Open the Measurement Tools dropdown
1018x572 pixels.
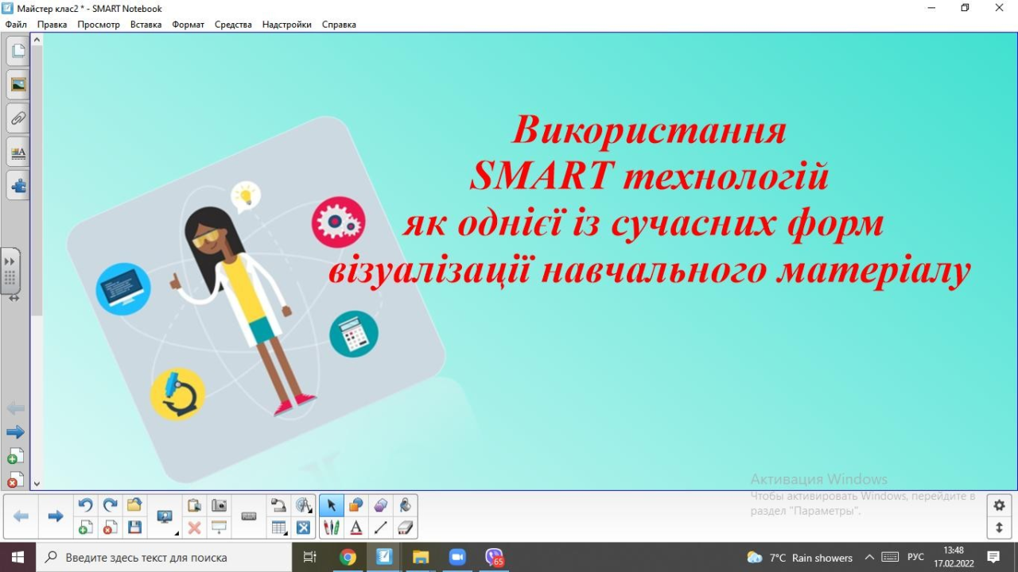pos(303,505)
